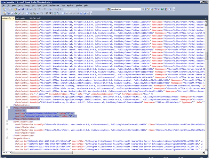Click the Find in Files binoculars icon
Screen dimensions: 209x158
coord(108,9)
